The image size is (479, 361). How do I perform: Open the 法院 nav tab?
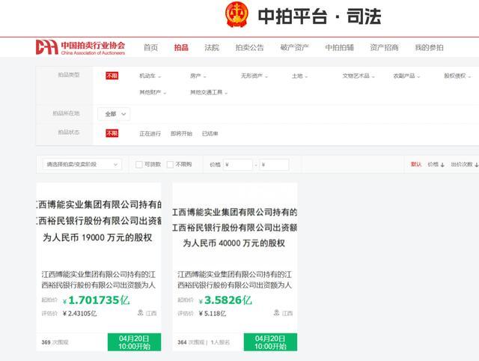[212, 47]
